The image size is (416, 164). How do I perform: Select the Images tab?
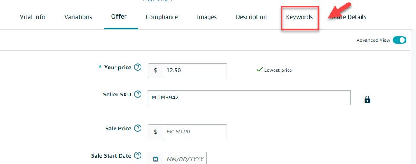(x=207, y=17)
